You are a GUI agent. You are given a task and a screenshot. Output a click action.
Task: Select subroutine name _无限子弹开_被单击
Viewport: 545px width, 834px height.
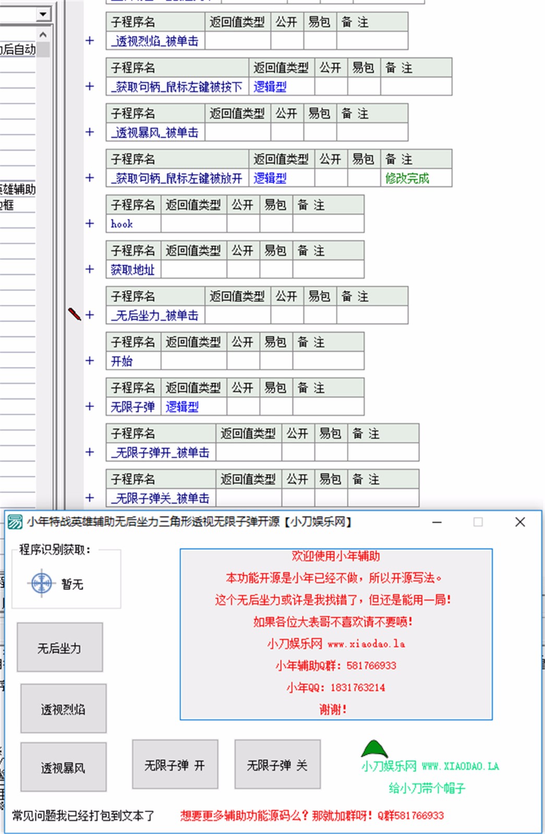click(x=160, y=453)
